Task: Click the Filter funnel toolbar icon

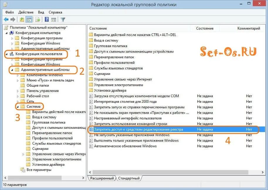Action: point(63,19)
